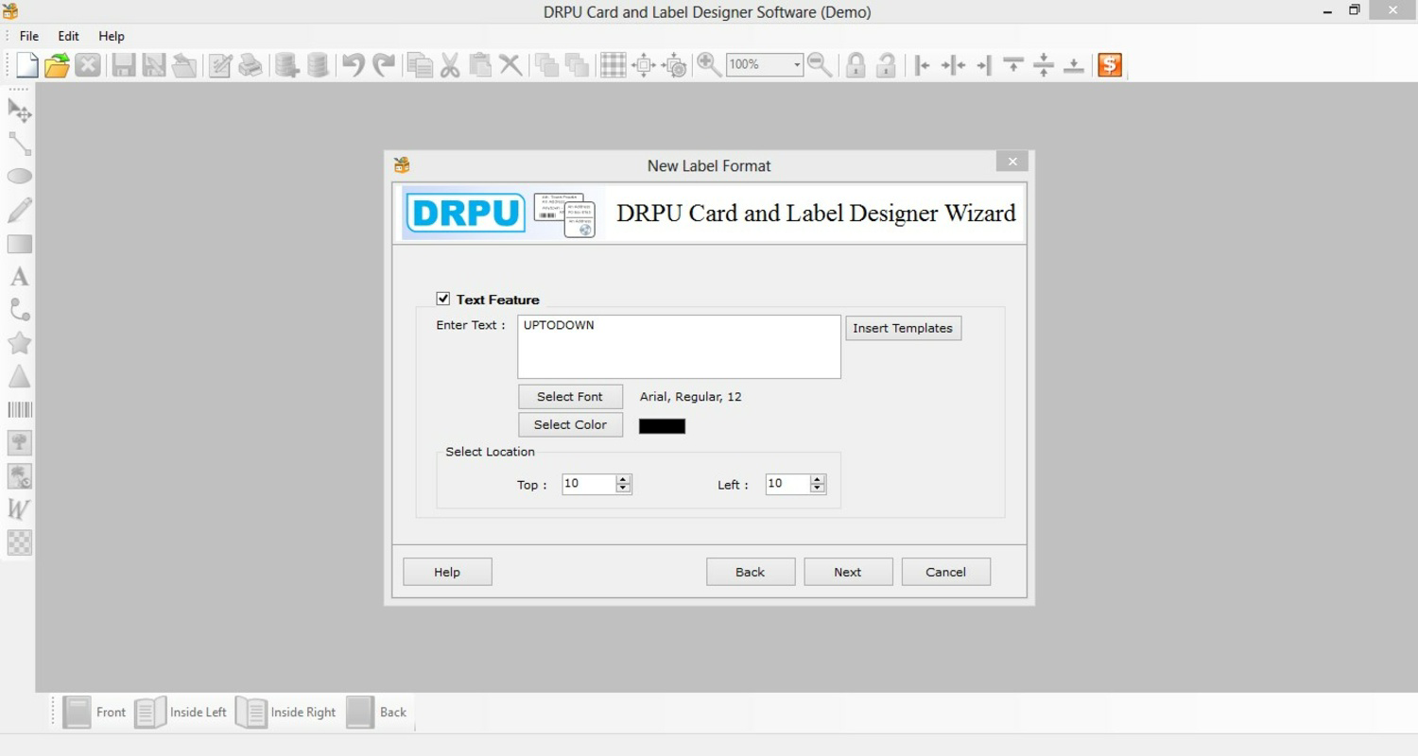
Task: Click the Help button in the wizard dialog
Action: tap(447, 572)
